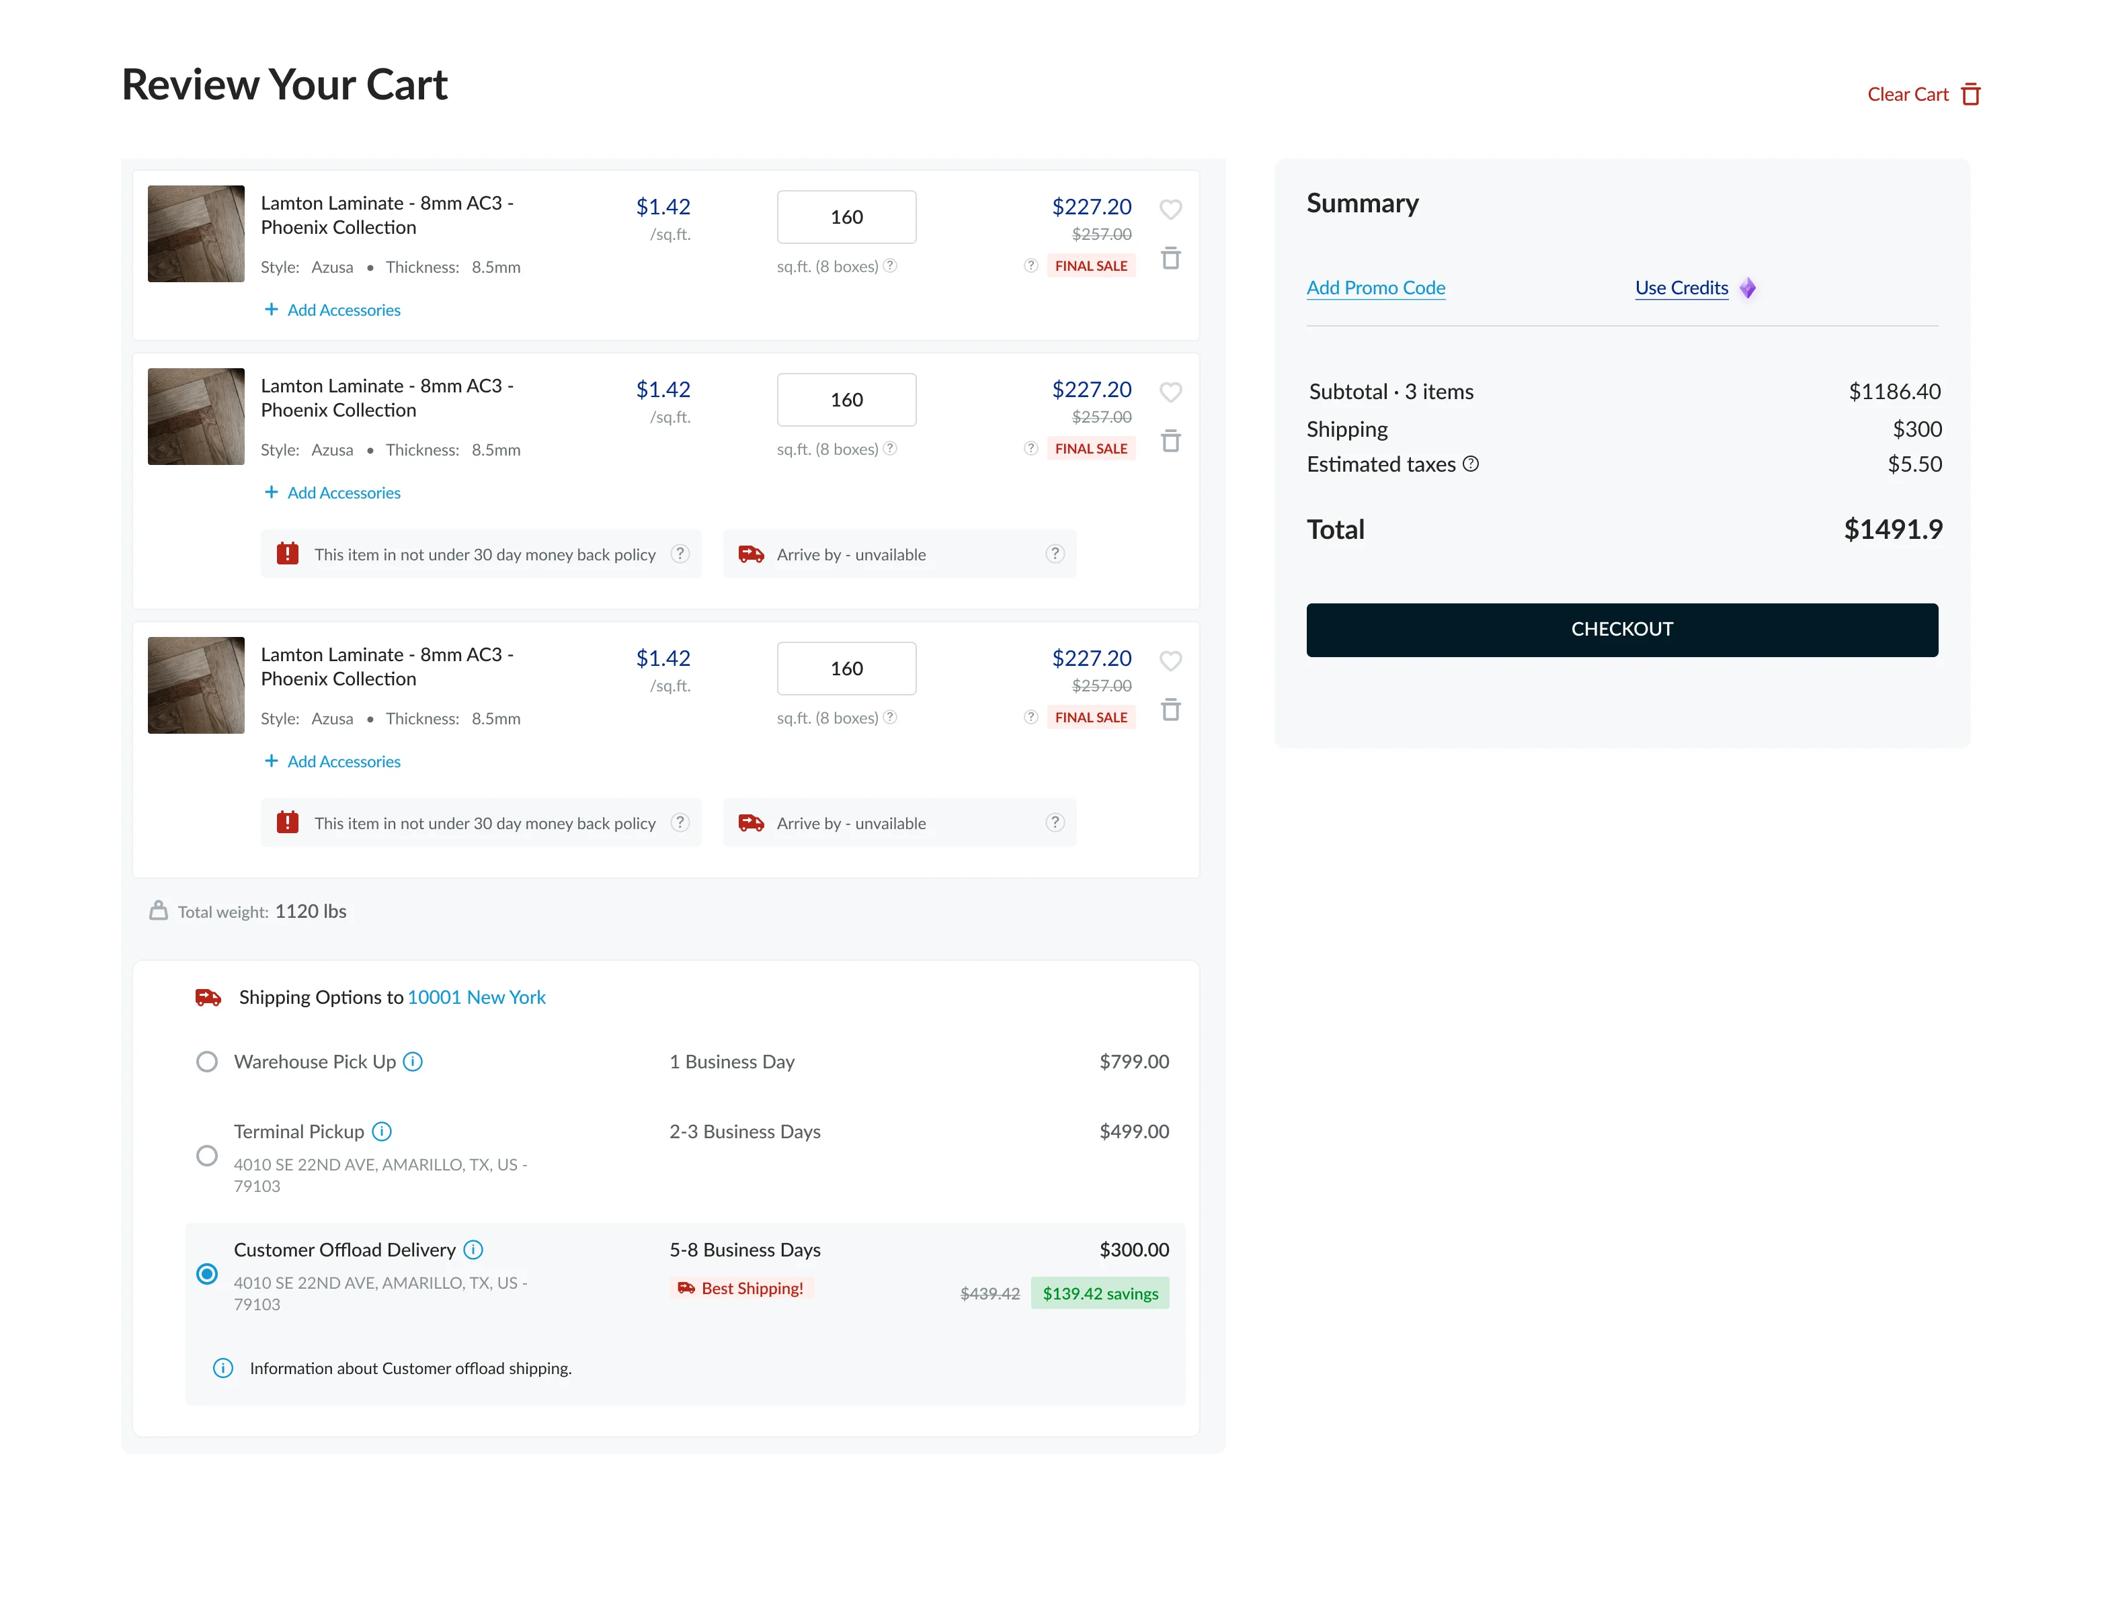Click help icon next to first FINAL SALE badge
This screenshot has width=2104, height=1622.
[x=1030, y=266]
